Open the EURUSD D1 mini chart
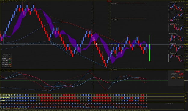The height and width of the screenshot is (111, 188). [176, 58]
